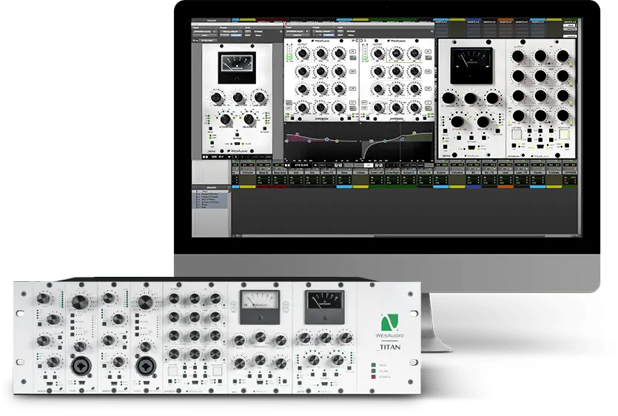The width and height of the screenshot is (618, 416).
Task: Open preset arrow in left Dione plugin footer
Action: [x=229, y=157]
